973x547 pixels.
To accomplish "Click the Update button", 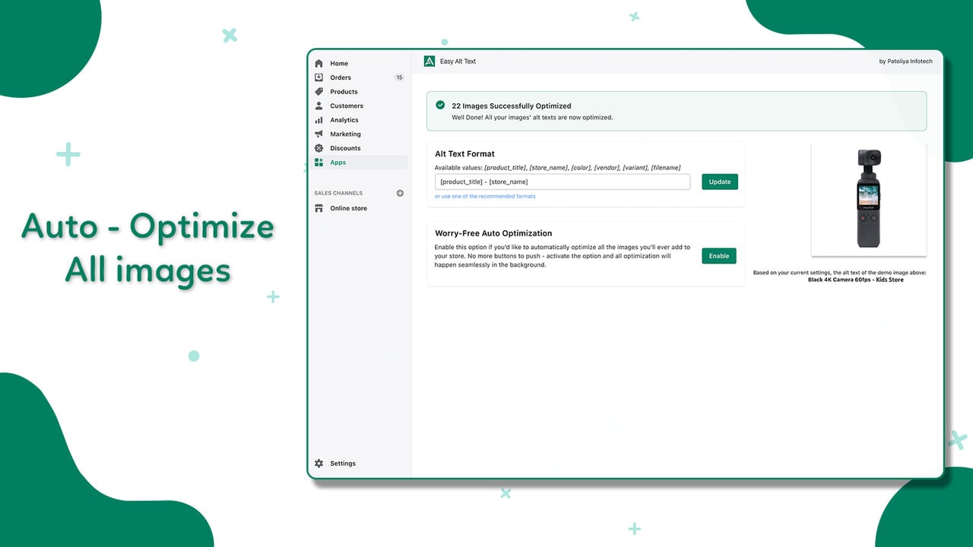I will point(720,182).
